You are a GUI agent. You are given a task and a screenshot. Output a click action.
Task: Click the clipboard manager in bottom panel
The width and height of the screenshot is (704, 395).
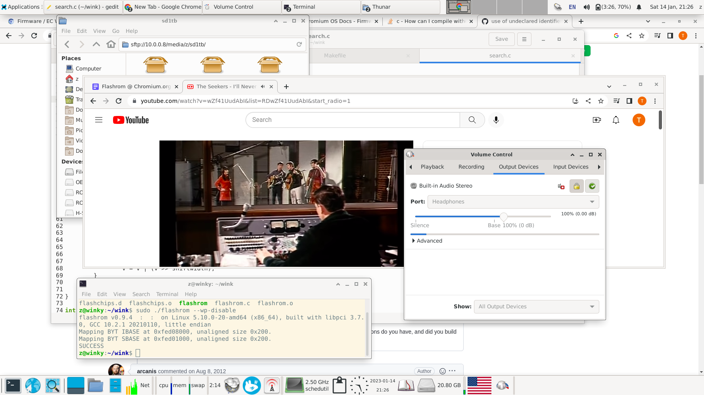click(x=339, y=386)
